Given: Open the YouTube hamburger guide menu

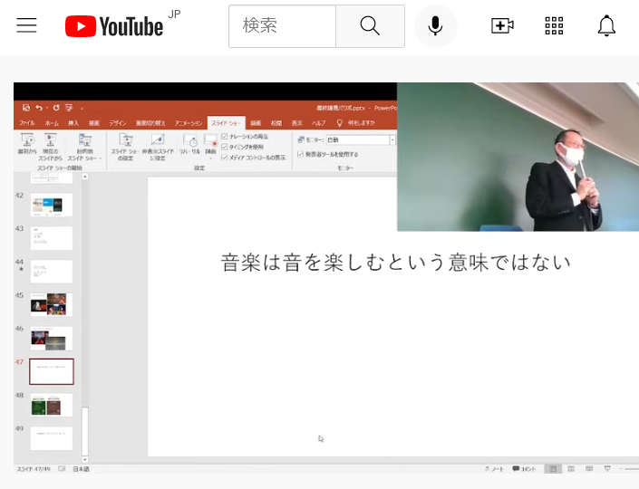Looking at the screenshot, I should point(26,25).
